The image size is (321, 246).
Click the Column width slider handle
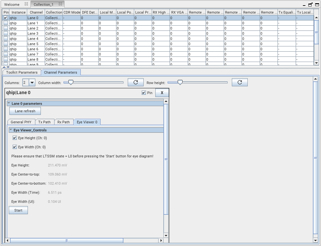(x=70, y=82)
